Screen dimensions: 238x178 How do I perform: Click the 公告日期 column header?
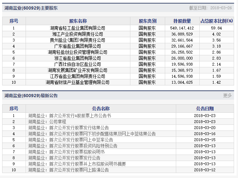tap(205, 109)
